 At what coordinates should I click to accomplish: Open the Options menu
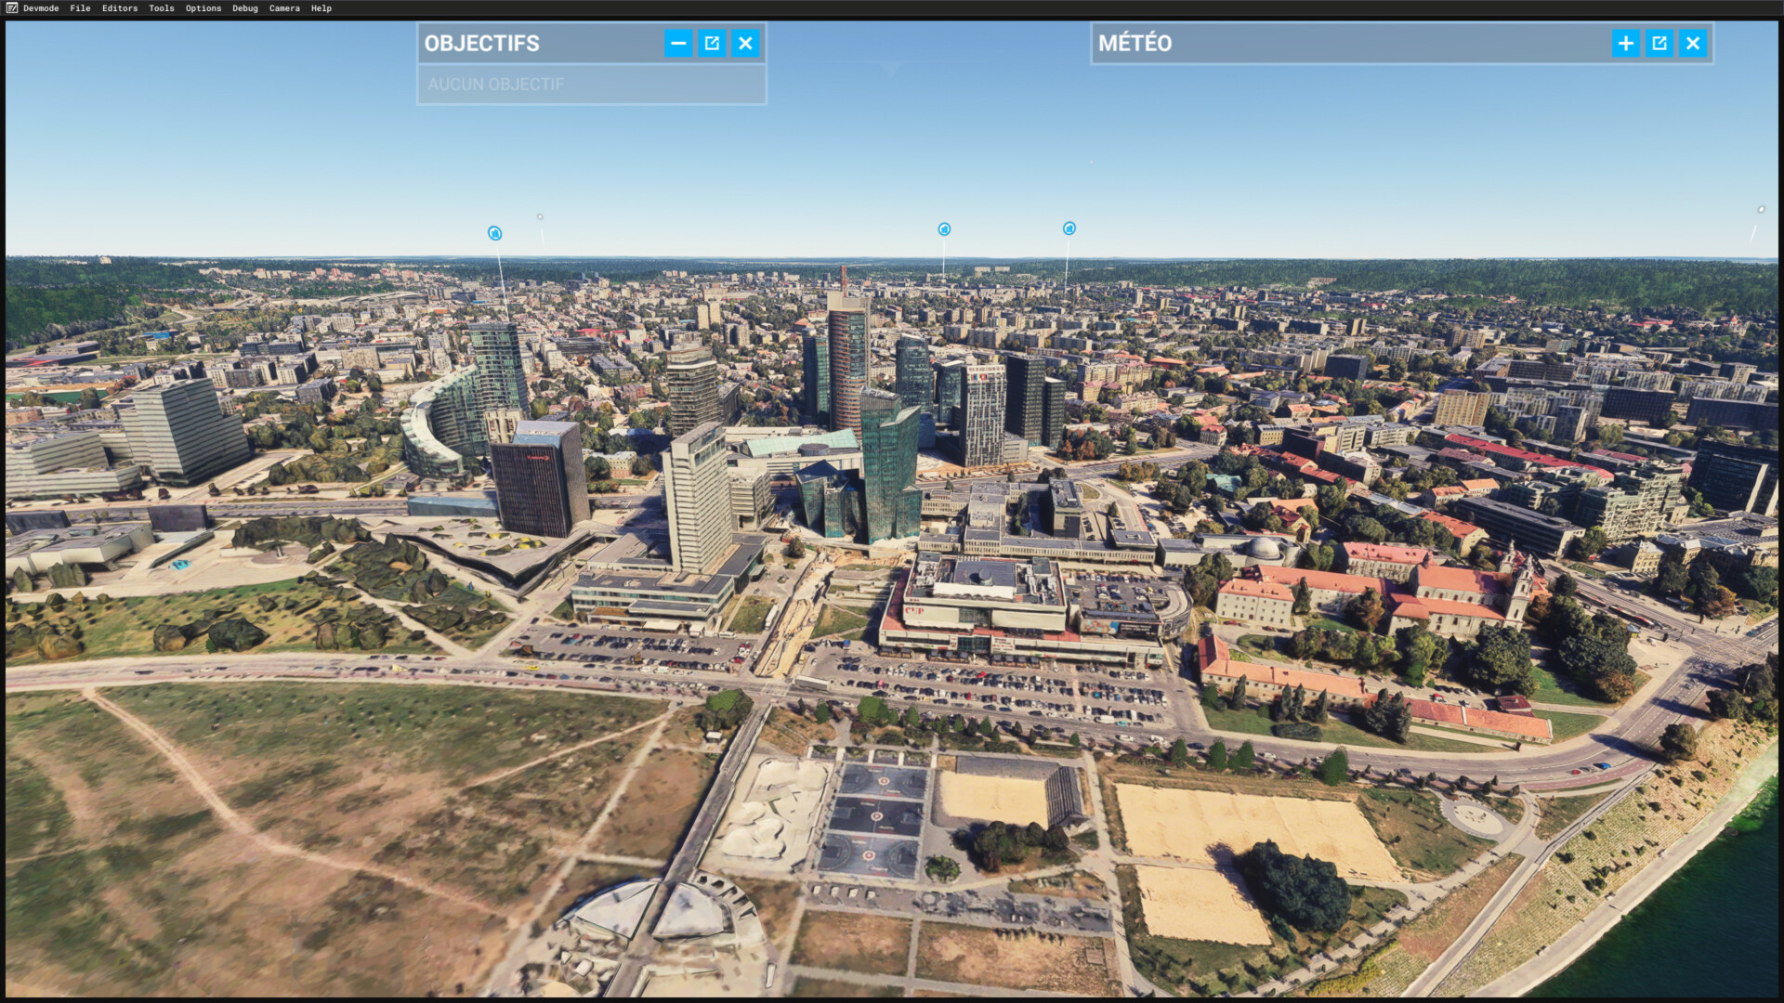(203, 8)
